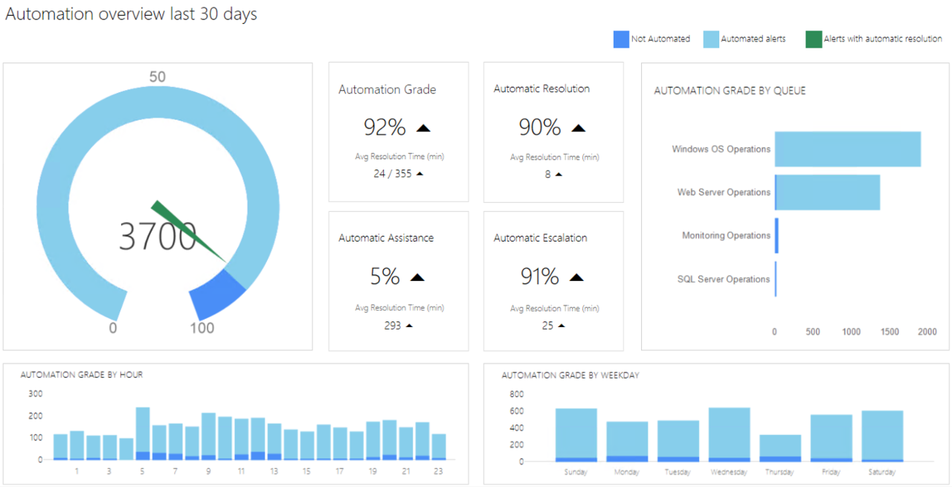Click the SQL Server Operations queue label

724,280
